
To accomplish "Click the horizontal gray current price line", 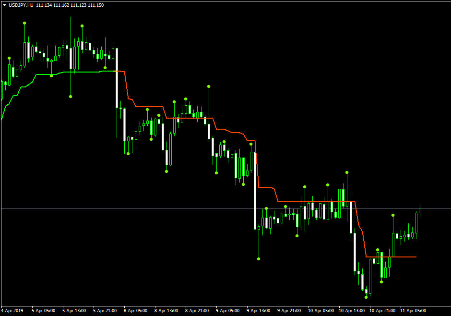I will 144,208.
